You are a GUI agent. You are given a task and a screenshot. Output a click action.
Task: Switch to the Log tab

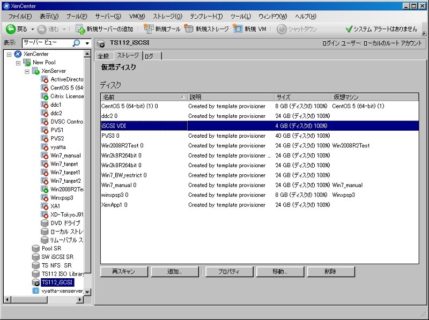[151, 56]
